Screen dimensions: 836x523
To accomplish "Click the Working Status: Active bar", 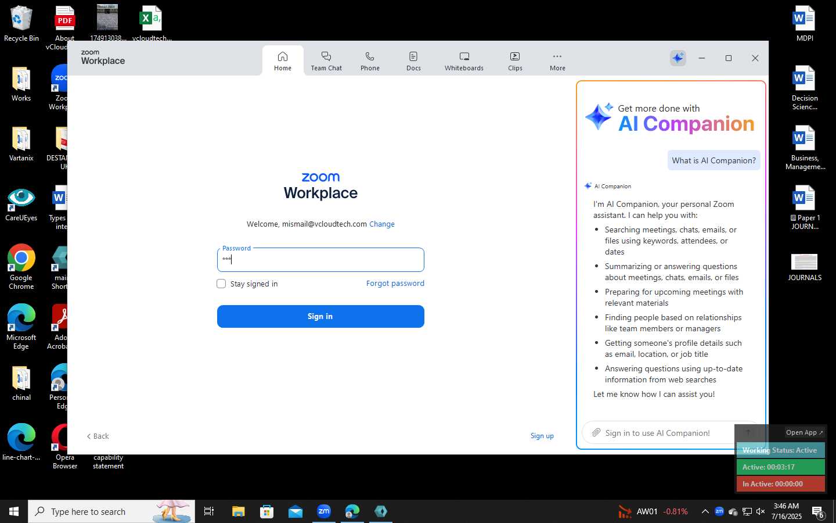I will click(780, 450).
